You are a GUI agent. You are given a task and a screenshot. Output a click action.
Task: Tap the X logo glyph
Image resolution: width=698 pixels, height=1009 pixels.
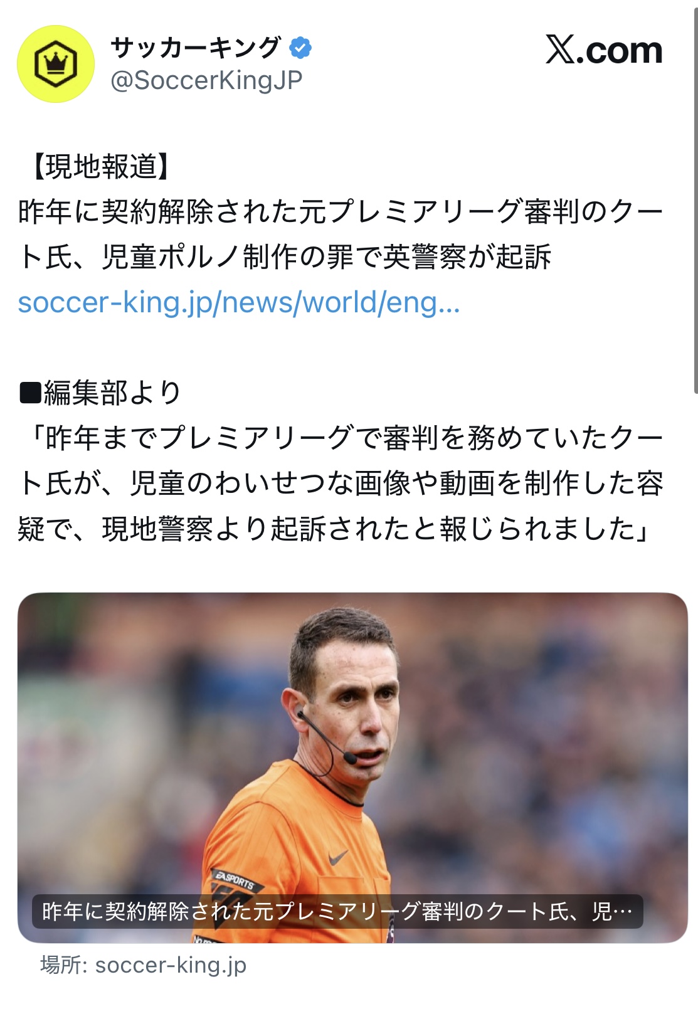coord(559,50)
